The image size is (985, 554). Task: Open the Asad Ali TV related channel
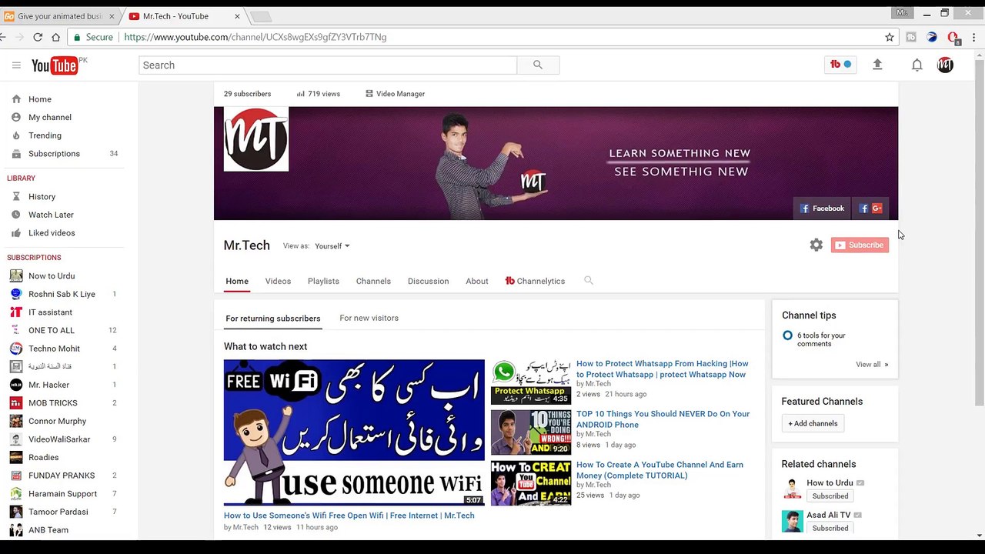click(x=827, y=515)
